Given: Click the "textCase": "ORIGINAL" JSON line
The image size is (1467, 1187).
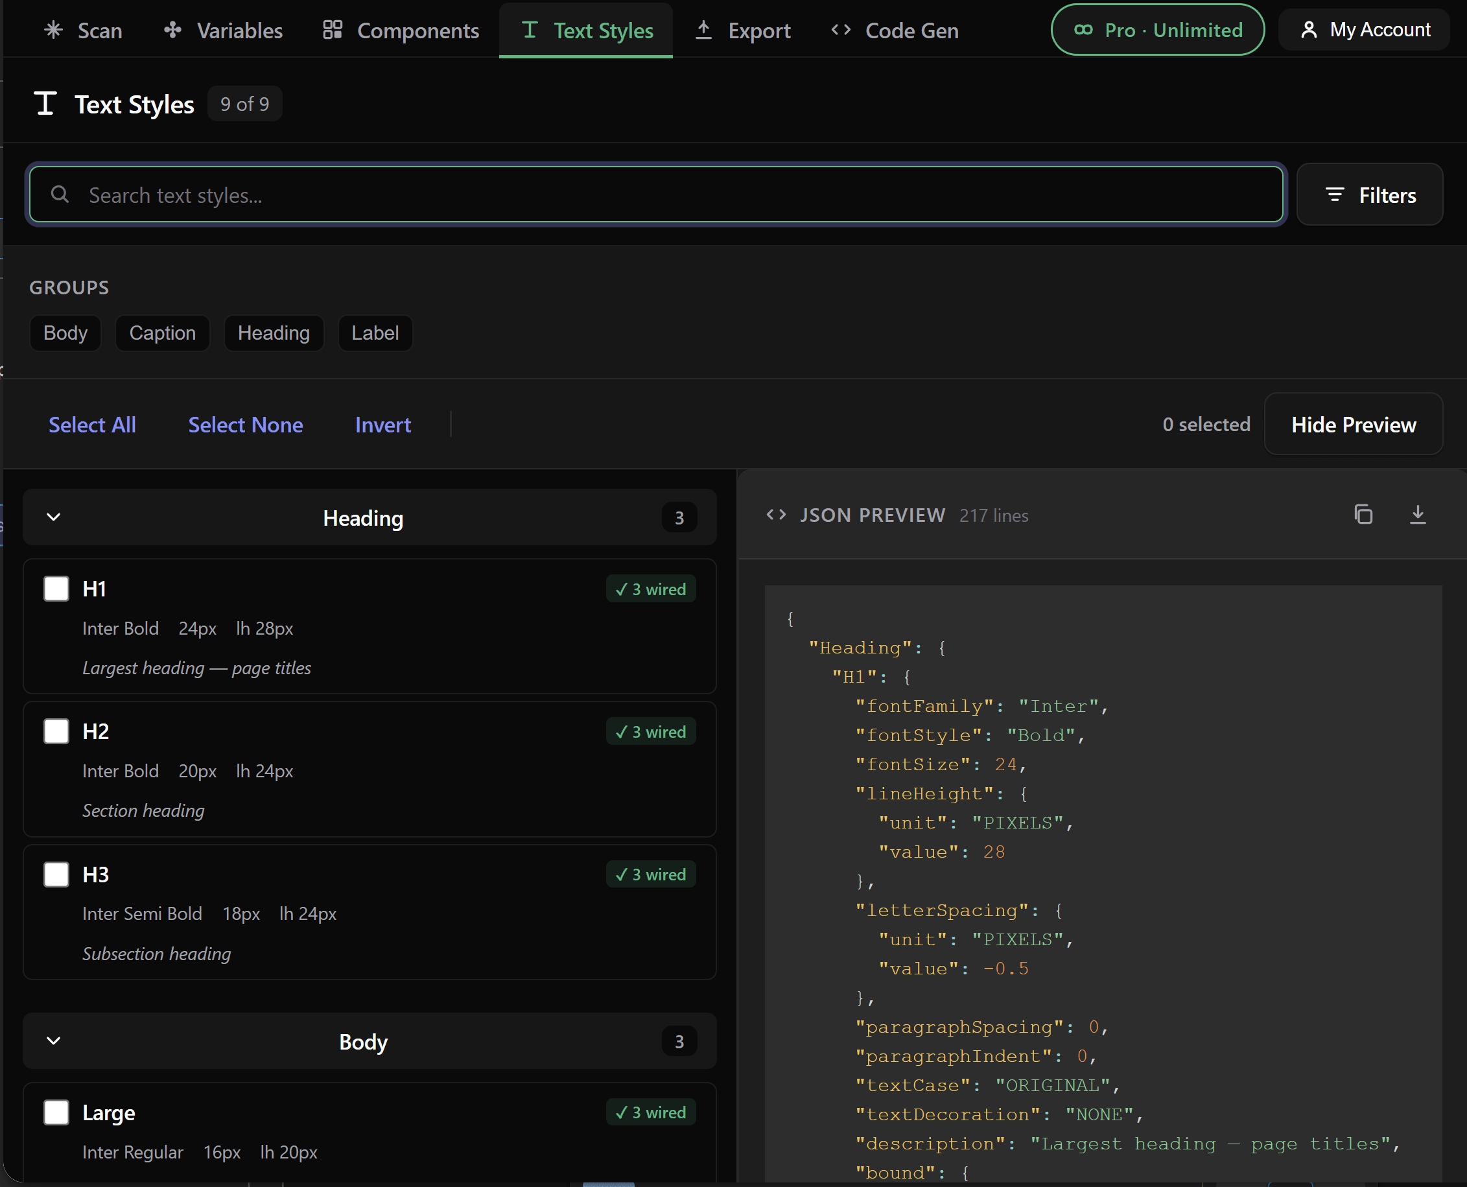Looking at the screenshot, I should (x=987, y=1085).
